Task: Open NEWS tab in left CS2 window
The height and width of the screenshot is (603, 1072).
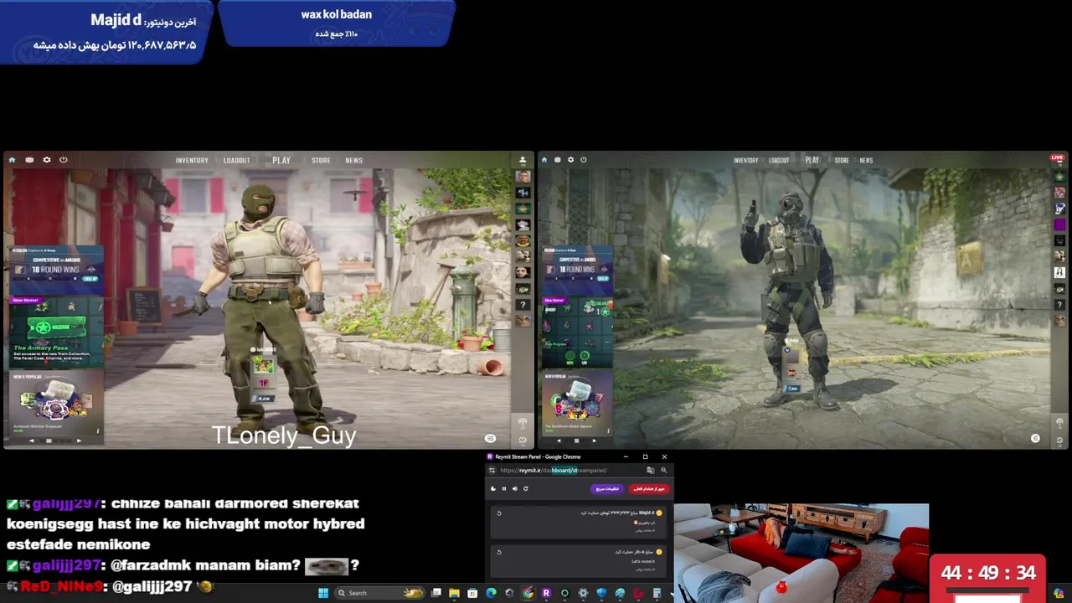Action: 353,160
